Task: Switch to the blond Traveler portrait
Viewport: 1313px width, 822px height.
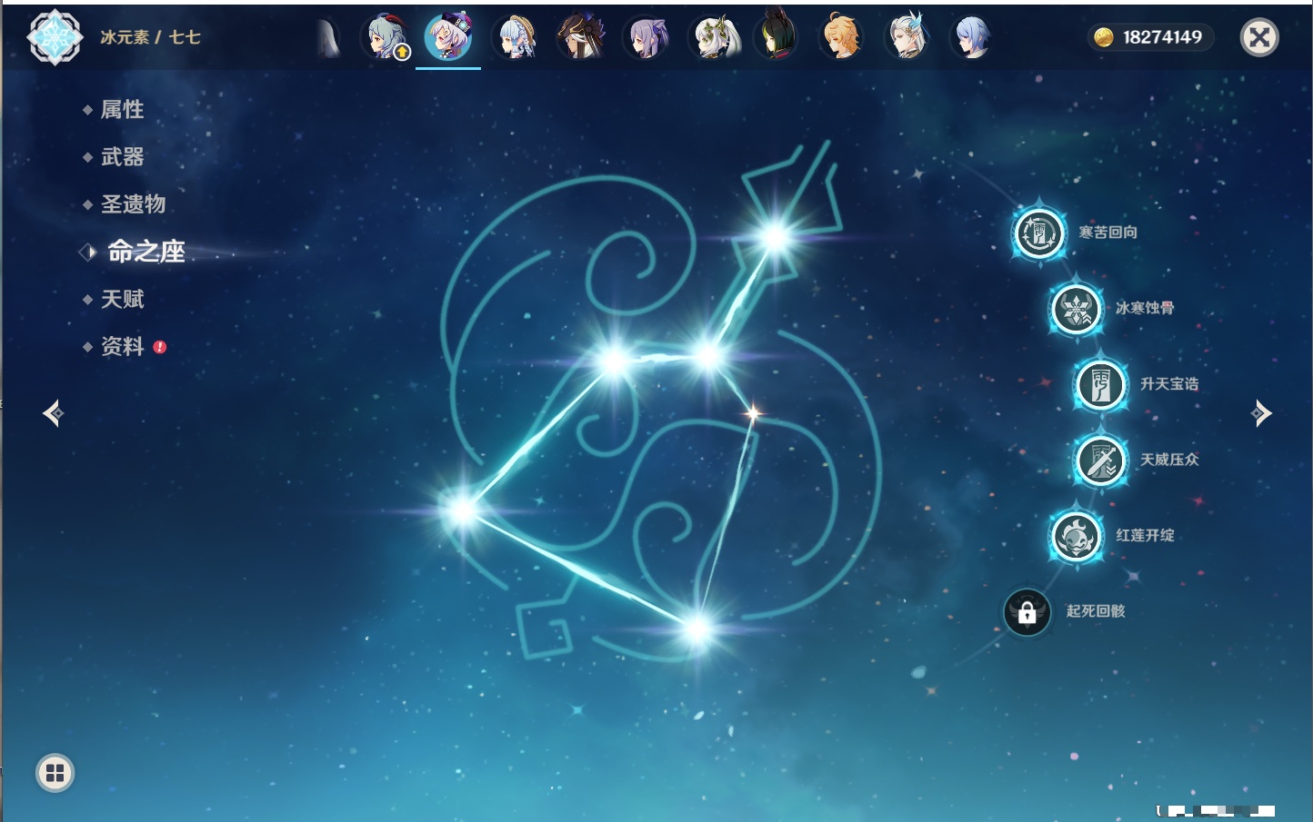Action: click(842, 37)
